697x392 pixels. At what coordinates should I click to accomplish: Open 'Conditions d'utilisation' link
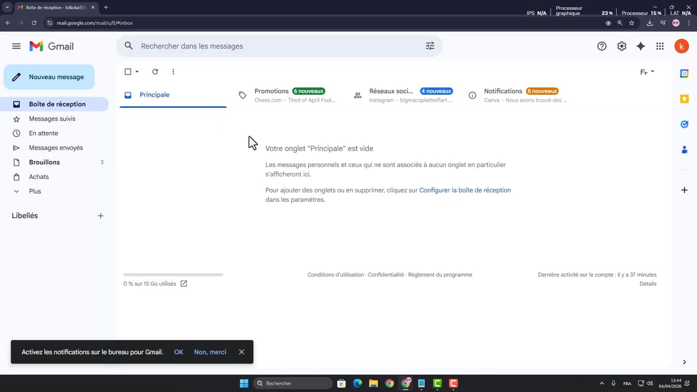336,275
